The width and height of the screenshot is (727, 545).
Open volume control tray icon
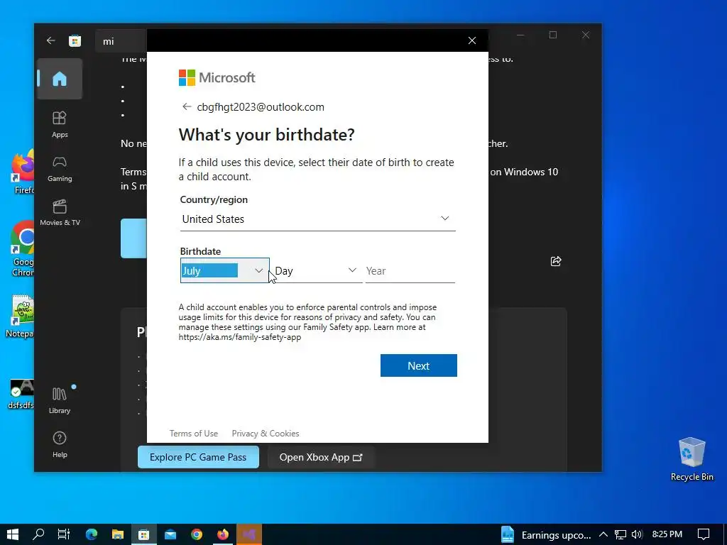[637, 535]
